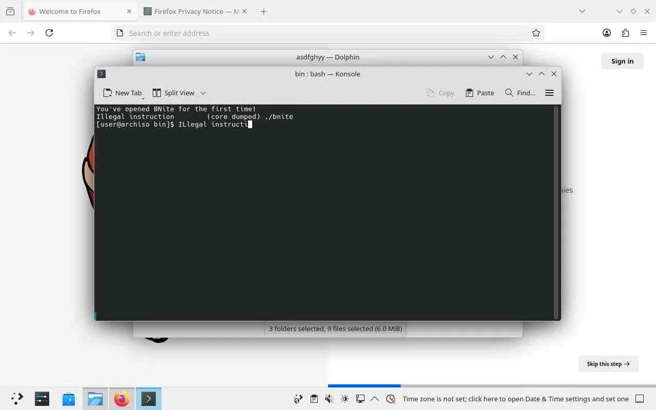The height and width of the screenshot is (410, 656).
Task: Reload the current Firefox page
Action: (49, 33)
